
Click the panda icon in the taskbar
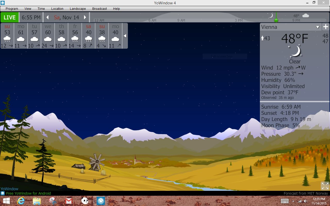click(x=85, y=201)
